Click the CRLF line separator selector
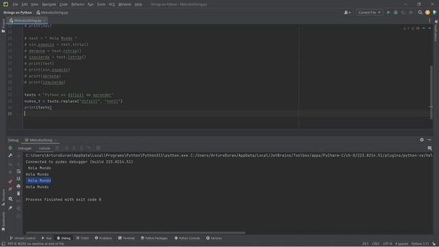 375,244
